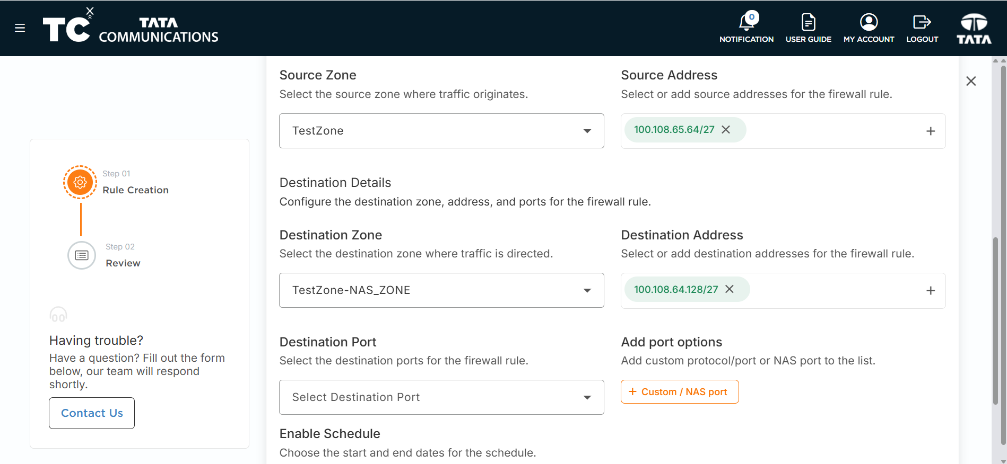The image size is (1007, 464).
Task: Click the TC Tata Communications logo
Action: point(131,26)
